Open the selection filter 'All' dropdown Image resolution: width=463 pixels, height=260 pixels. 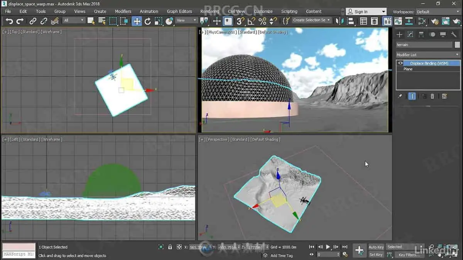coord(74,20)
